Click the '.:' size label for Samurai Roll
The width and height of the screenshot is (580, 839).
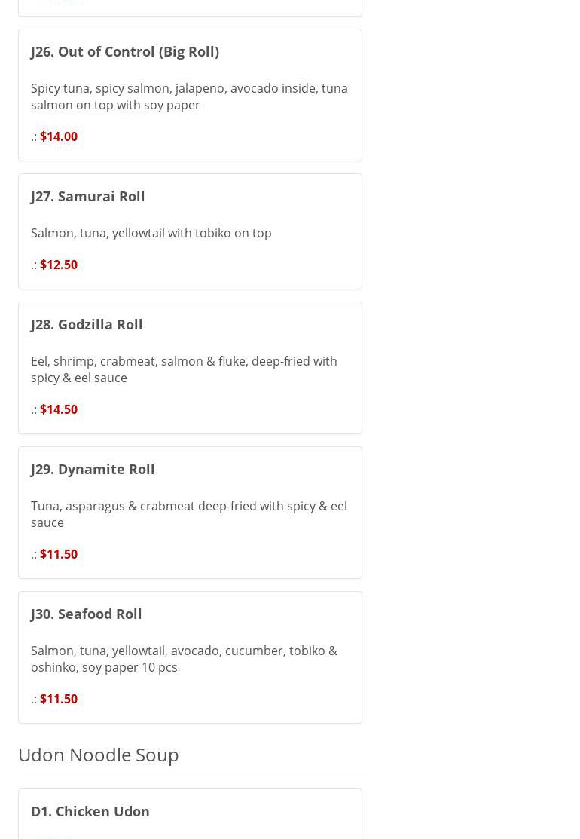tap(34, 265)
